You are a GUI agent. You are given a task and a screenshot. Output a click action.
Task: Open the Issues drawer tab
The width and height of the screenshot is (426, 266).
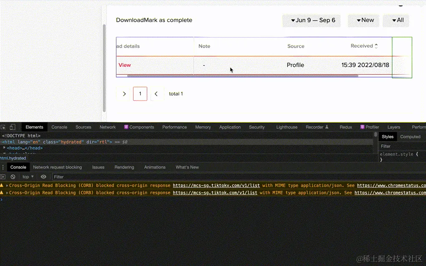(x=98, y=167)
